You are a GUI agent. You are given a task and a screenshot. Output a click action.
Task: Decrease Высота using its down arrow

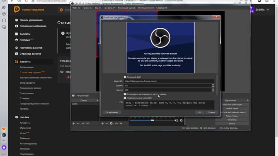click(213, 91)
